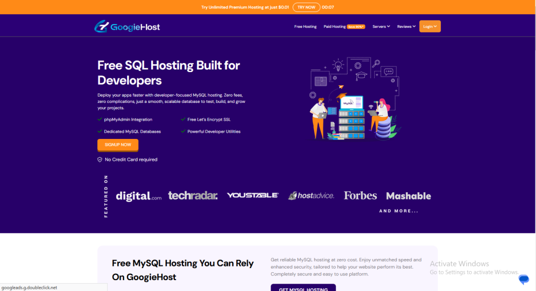Expand the Reviews dropdown menu
Viewport: 536px width, 291px height.
click(406, 26)
